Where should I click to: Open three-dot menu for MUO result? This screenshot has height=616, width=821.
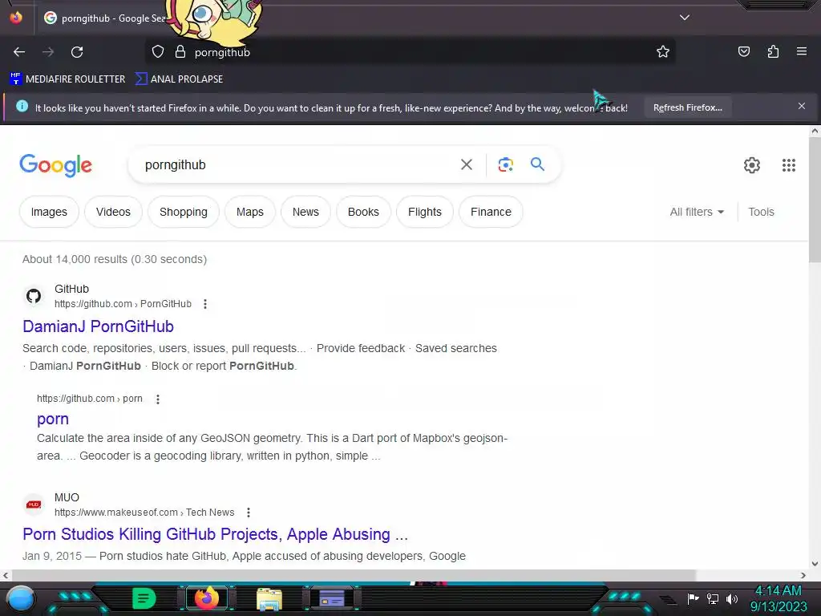click(249, 513)
